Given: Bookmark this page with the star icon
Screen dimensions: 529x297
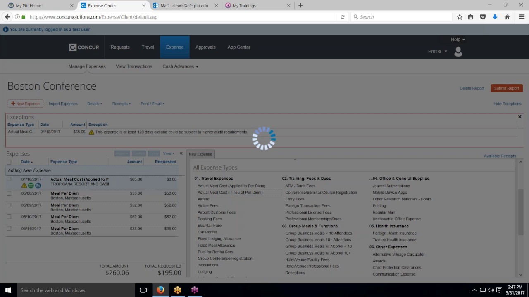Looking at the screenshot, I should [460, 17].
